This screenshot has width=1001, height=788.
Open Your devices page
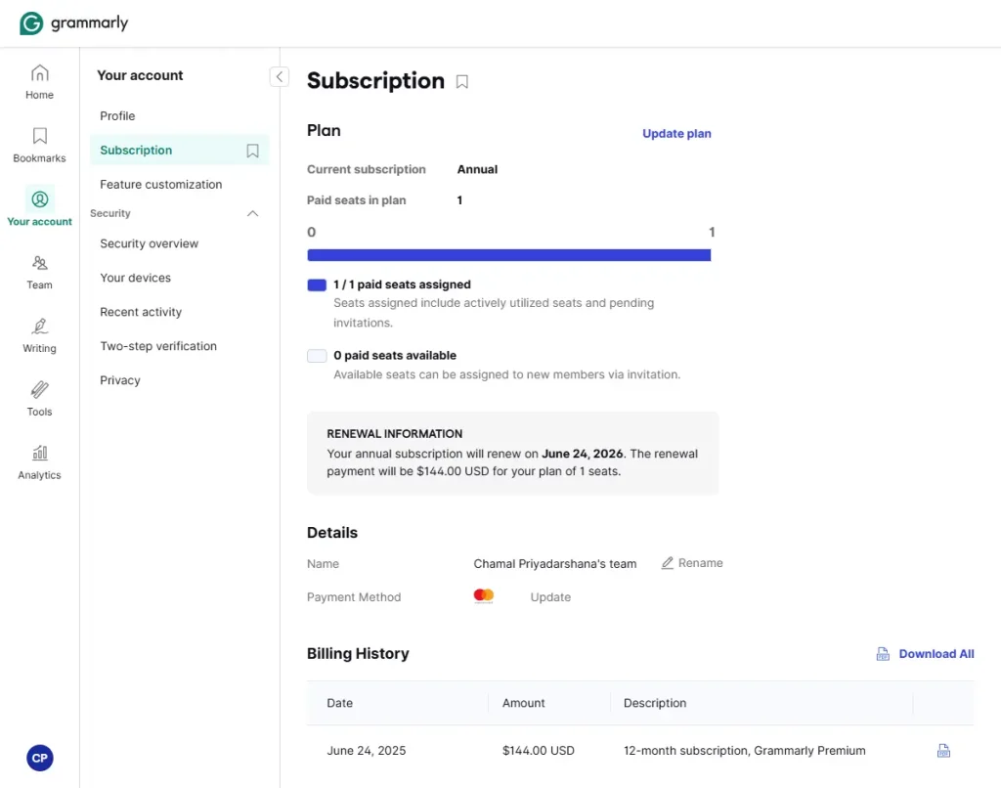(135, 278)
